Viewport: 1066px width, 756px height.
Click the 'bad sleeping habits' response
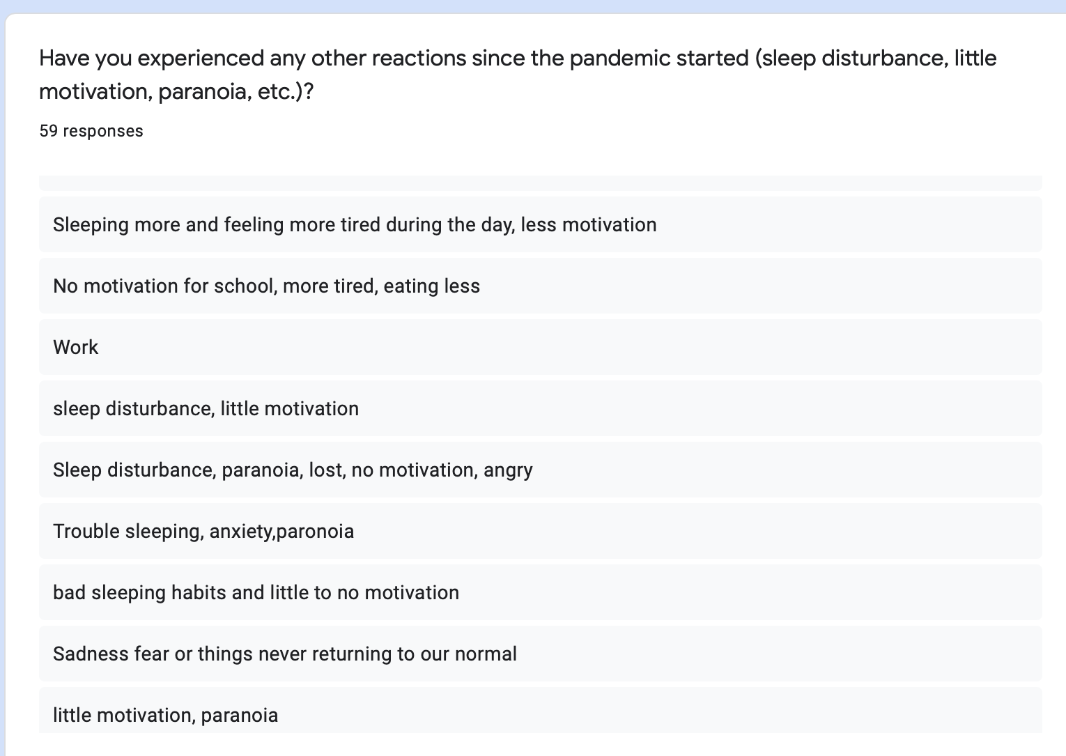(540, 592)
